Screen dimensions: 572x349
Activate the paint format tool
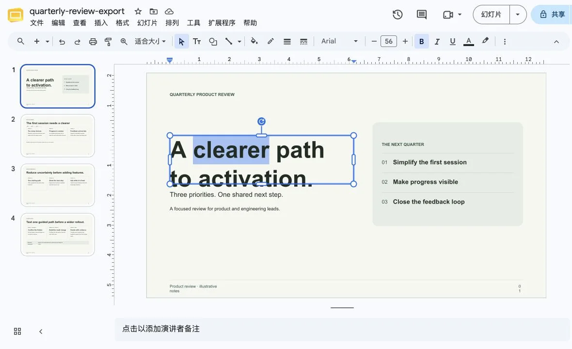pyautogui.click(x=108, y=42)
